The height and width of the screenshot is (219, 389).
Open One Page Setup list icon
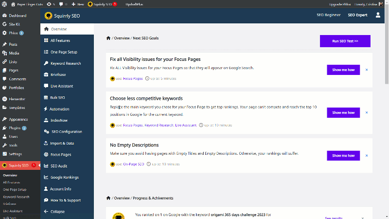tap(46, 52)
